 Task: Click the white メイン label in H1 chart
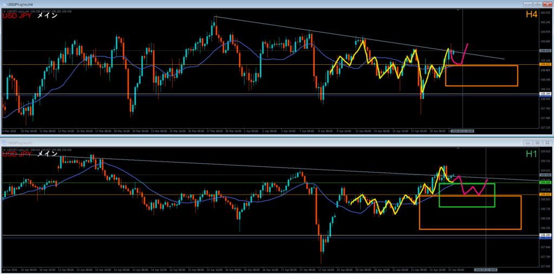(48, 153)
